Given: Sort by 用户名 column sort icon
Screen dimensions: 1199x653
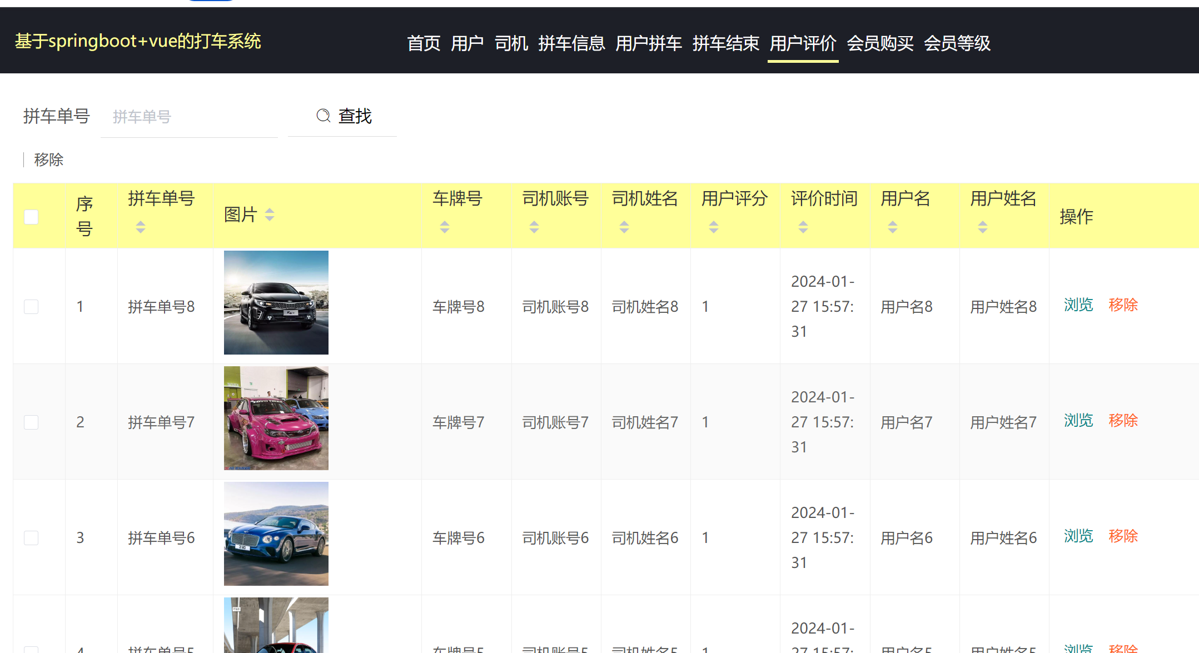Looking at the screenshot, I should pyautogui.click(x=893, y=226).
